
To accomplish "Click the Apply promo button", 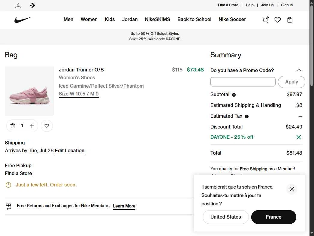I will [291, 82].
